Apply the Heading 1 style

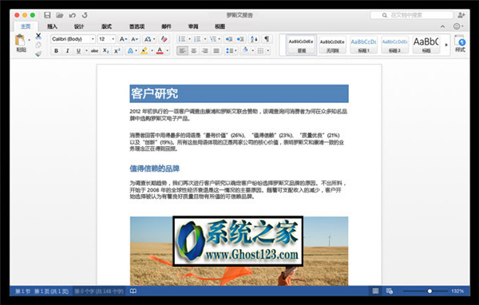pyautogui.click(x=363, y=45)
